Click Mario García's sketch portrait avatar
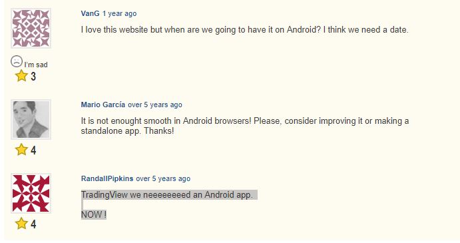 31,119
